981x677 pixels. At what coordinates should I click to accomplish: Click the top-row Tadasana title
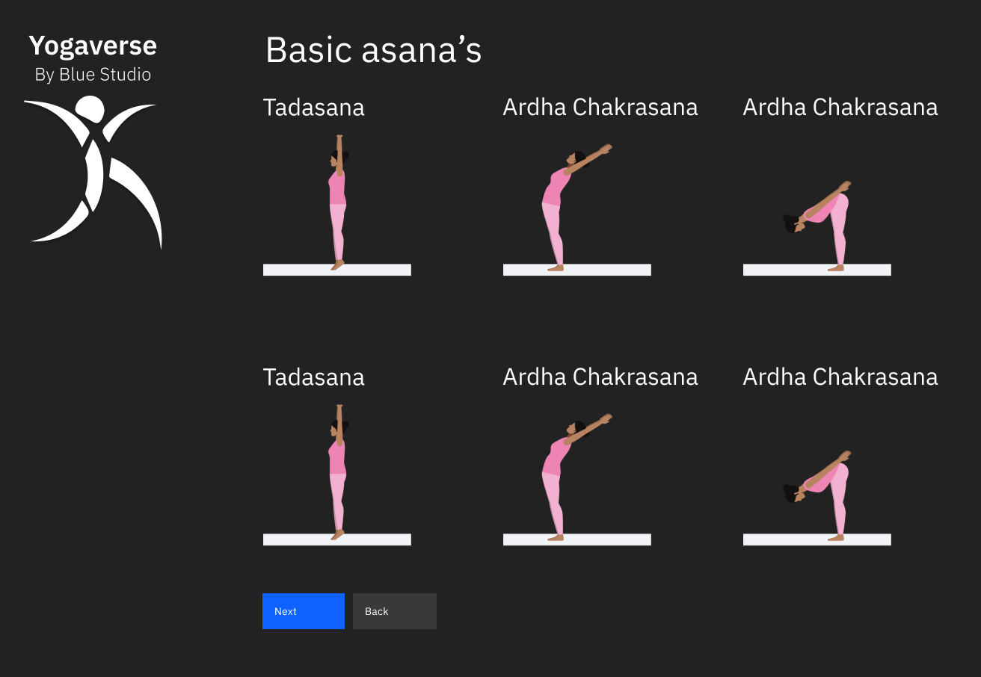(314, 108)
